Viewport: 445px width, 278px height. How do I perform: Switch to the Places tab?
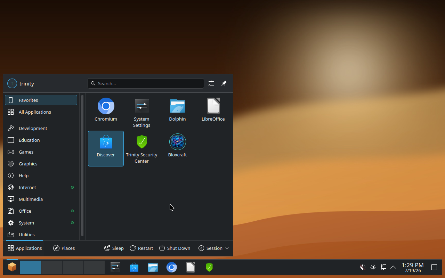pyautogui.click(x=64, y=248)
